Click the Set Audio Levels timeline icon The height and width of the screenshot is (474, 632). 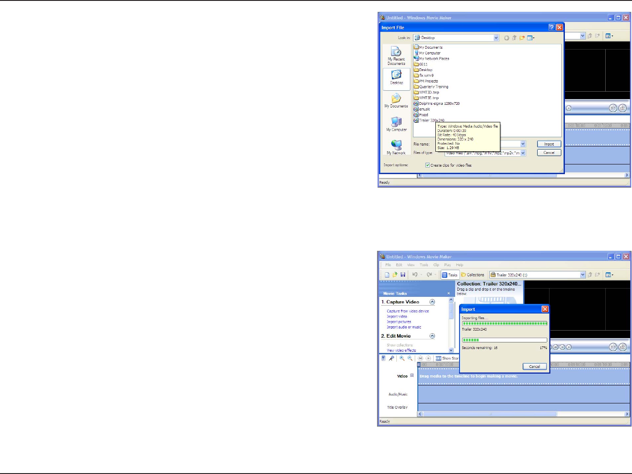pyautogui.click(x=384, y=358)
